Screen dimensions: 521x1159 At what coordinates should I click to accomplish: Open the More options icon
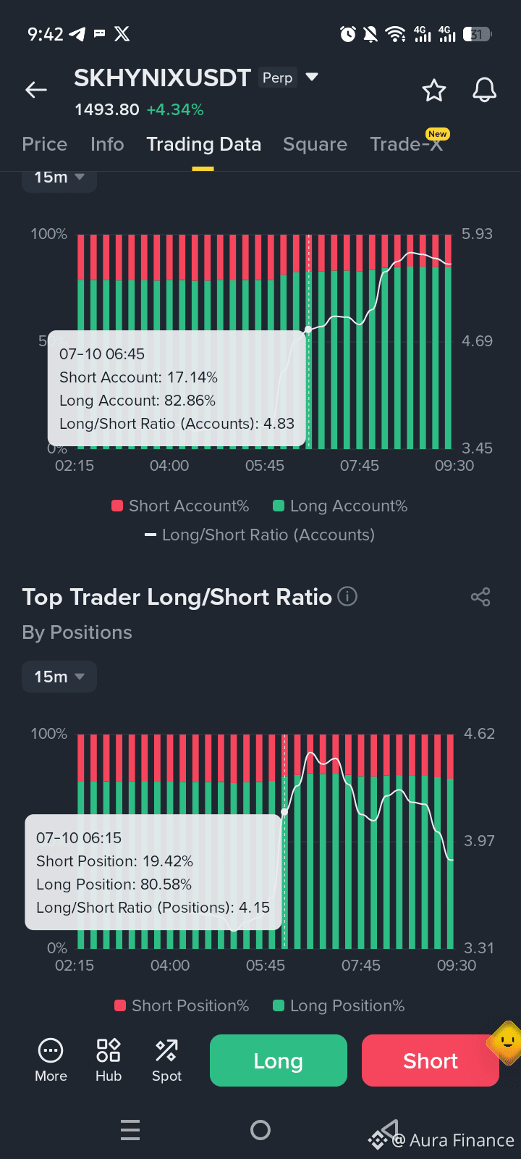click(x=51, y=1060)
